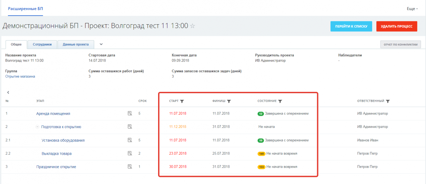Click the Срок column header

142,101
